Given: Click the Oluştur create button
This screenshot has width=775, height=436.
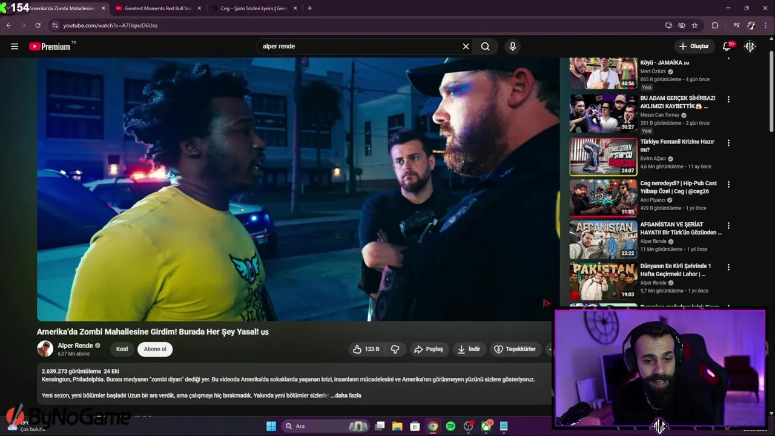Looking at the screenshot, I should pyautogui.click(x=693, y=46).
